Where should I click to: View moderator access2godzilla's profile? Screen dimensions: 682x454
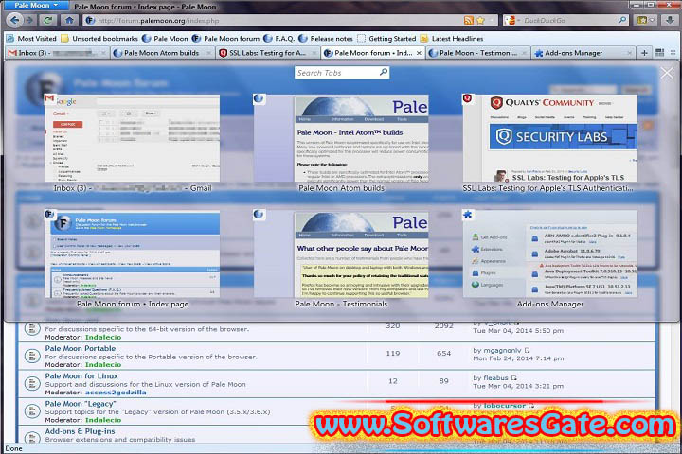116,393
